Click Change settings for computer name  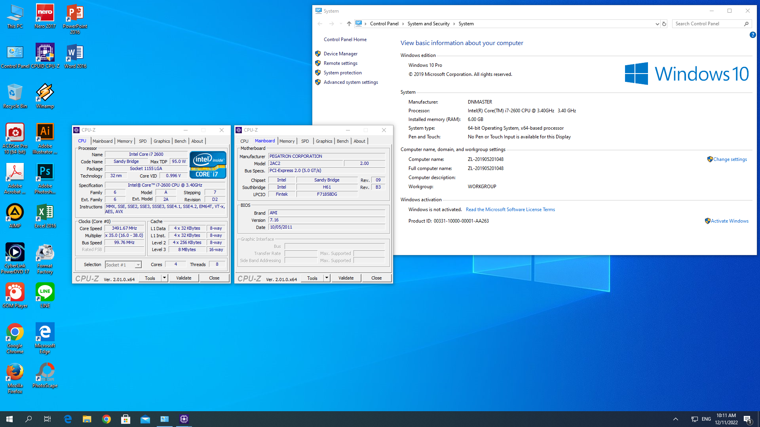(730, 159)
